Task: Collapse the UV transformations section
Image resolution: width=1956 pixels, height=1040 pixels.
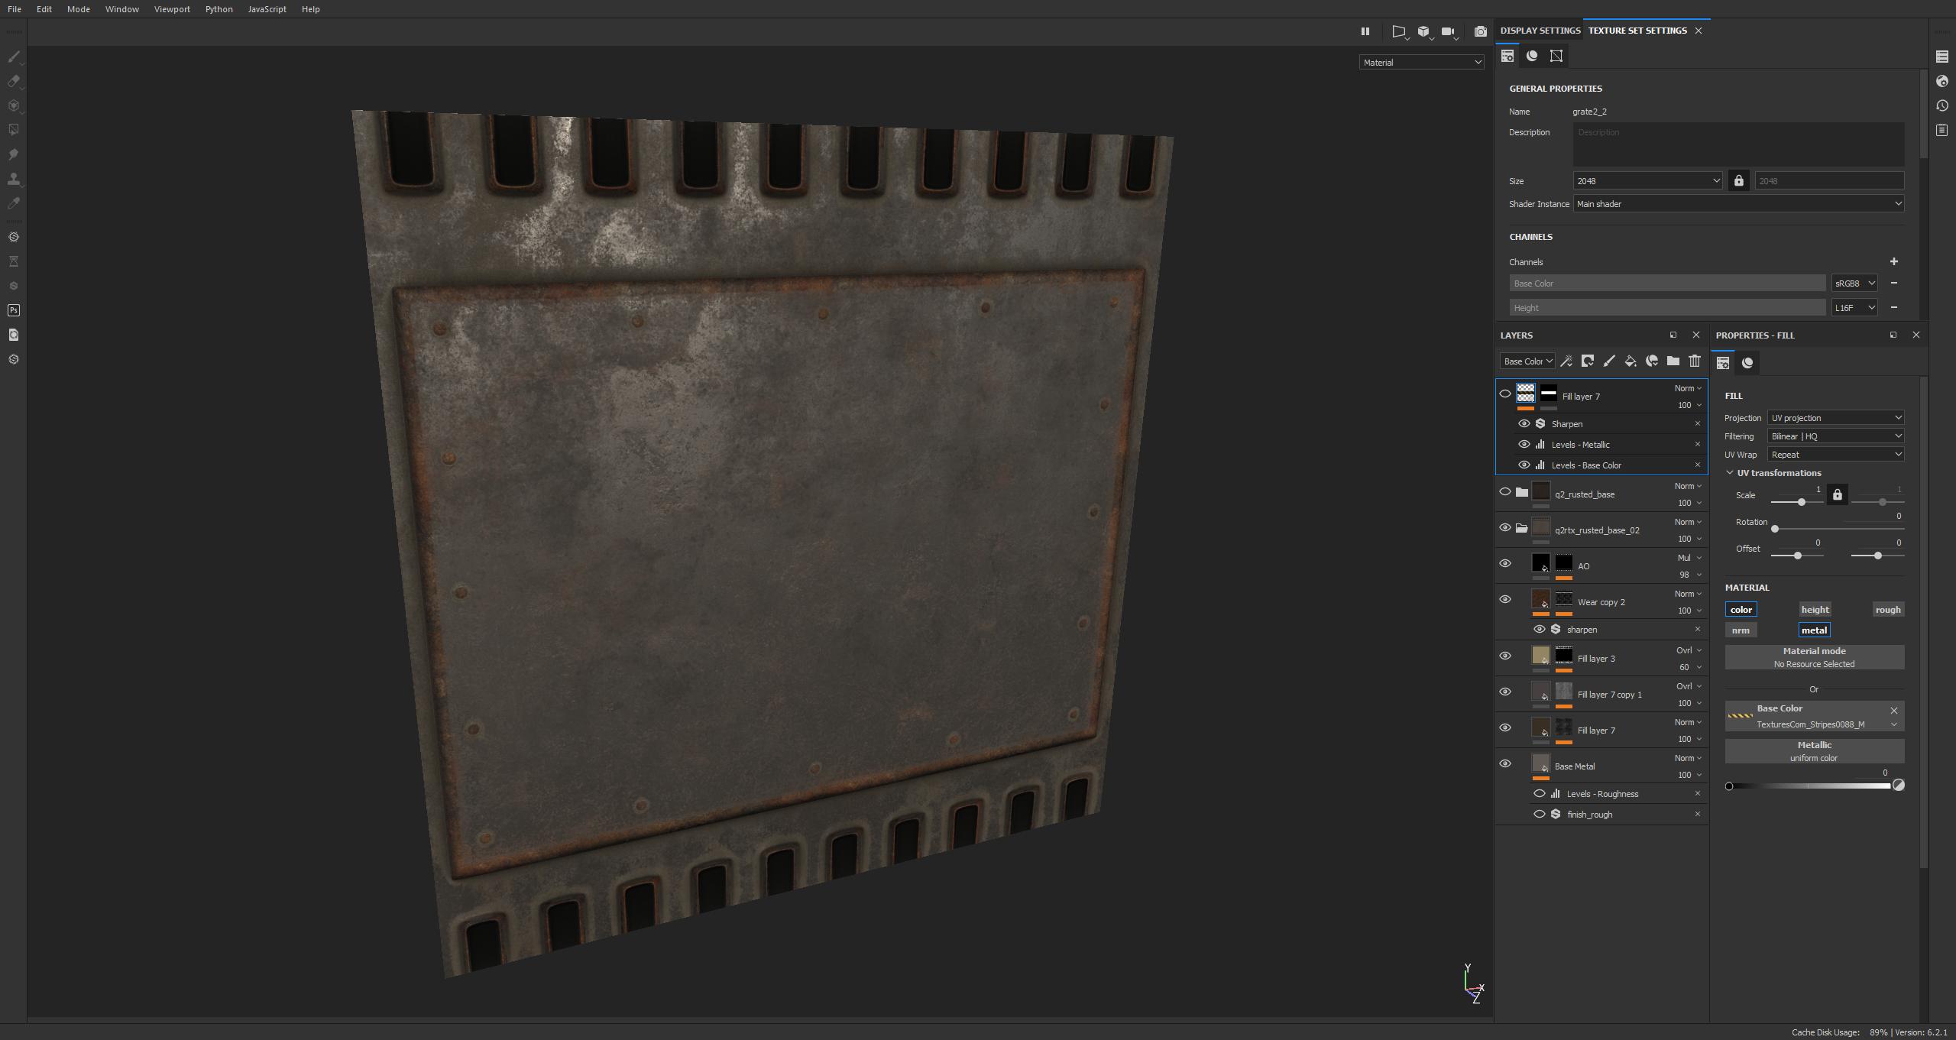Action: pyautogui.click(x=1730, y=473)
